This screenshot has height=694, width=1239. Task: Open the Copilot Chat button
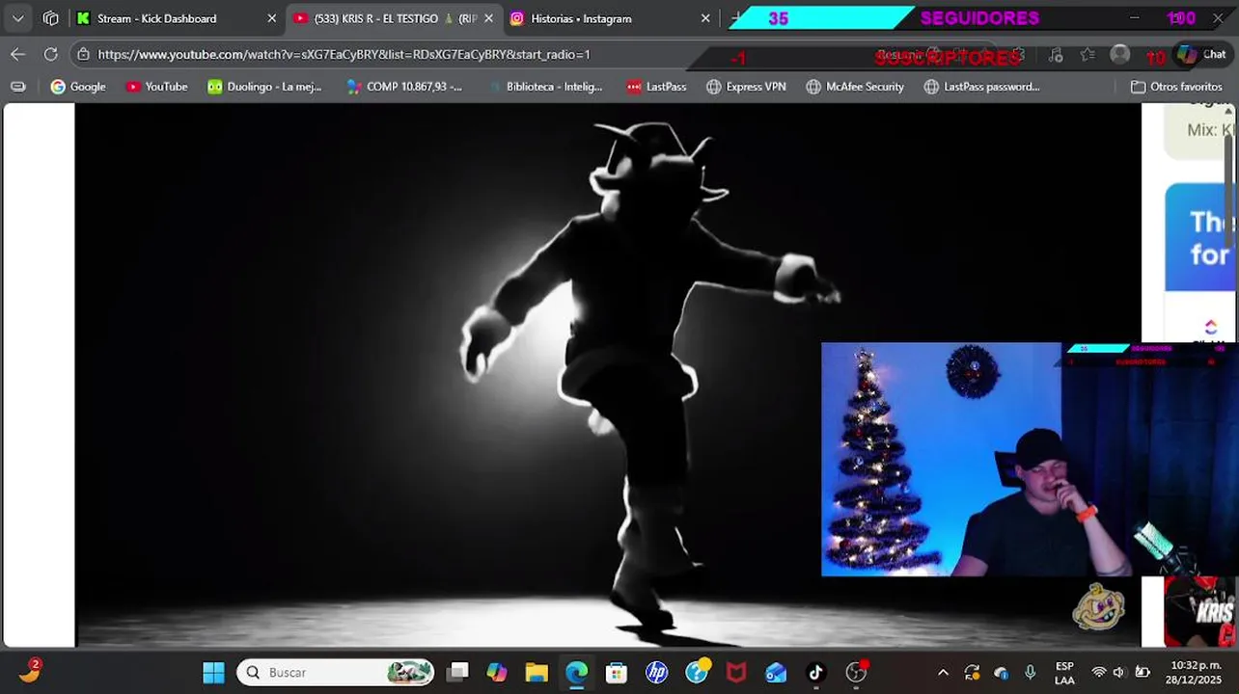(x=1201, y=55)
